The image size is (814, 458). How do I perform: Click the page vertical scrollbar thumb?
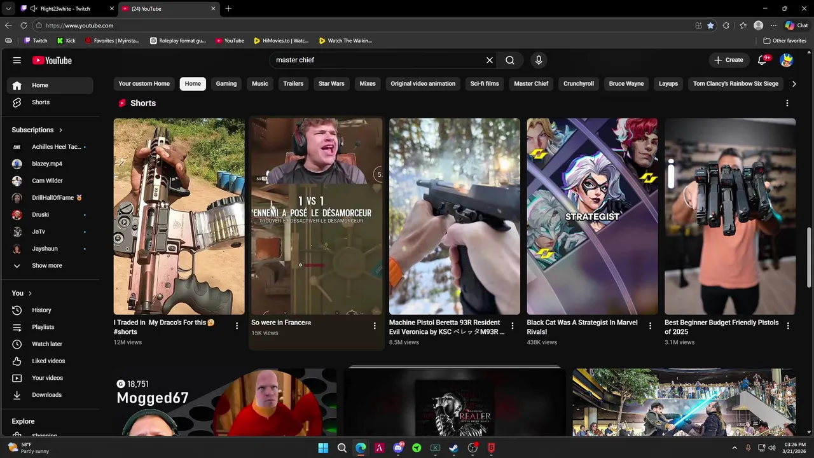tap(810, 258)
